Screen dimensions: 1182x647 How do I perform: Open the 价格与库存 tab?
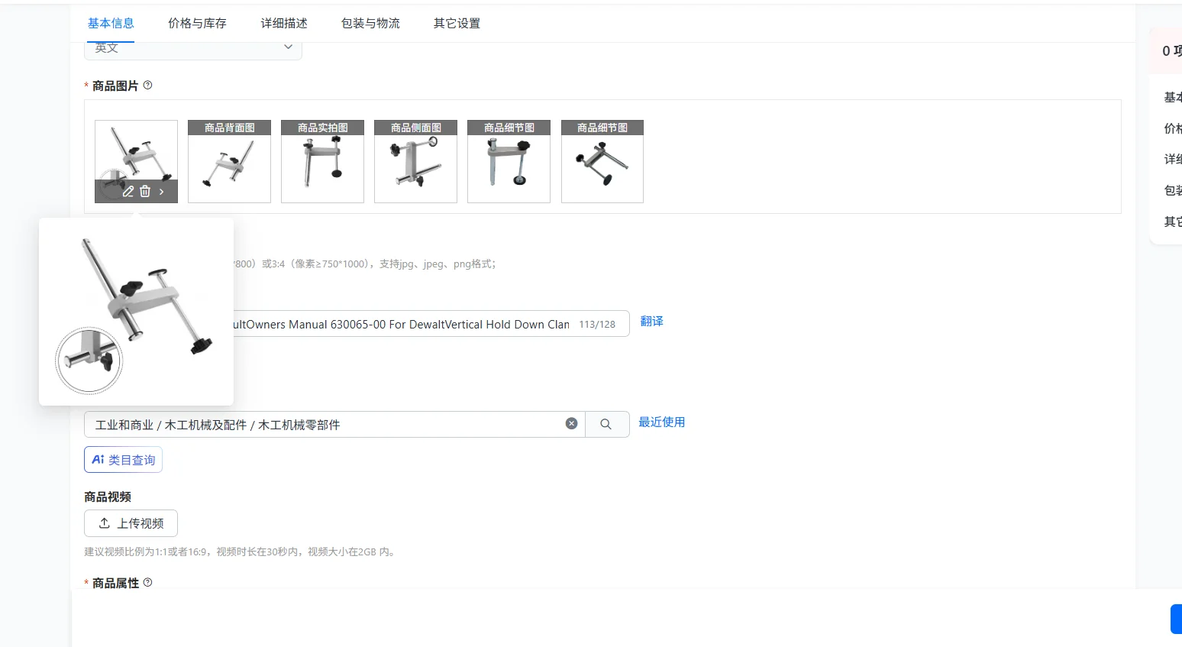[197, 24]
